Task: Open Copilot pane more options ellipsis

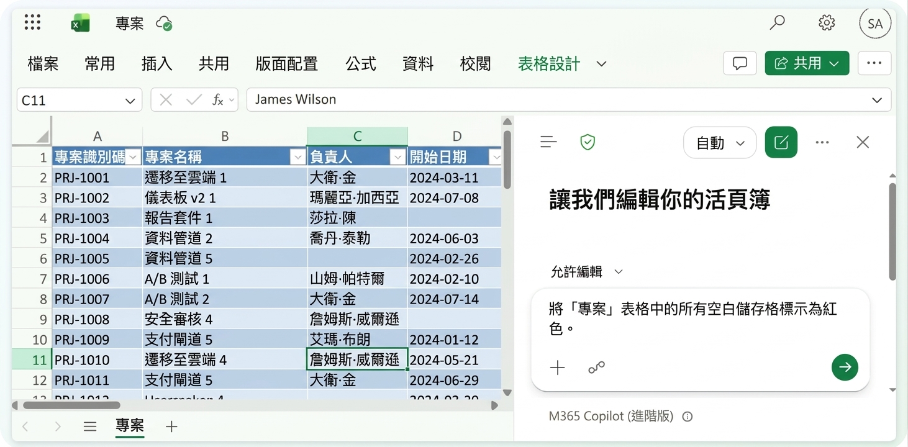Action: (822, 142)
